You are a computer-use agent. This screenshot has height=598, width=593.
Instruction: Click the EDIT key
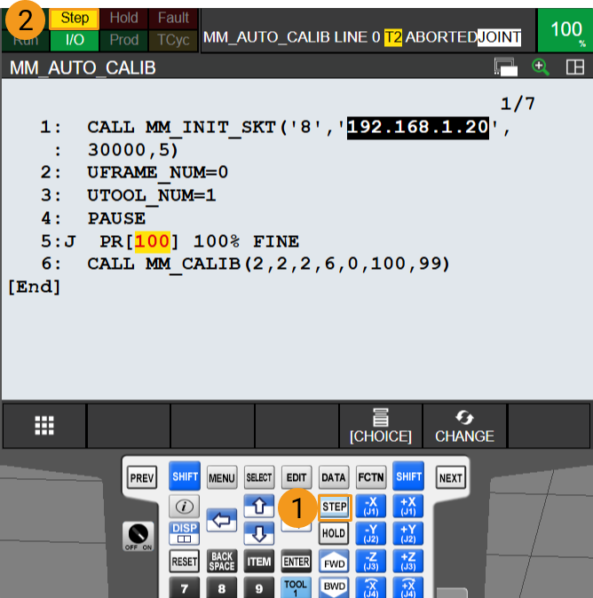[x=296, y=477]
